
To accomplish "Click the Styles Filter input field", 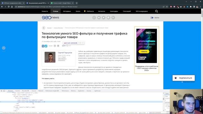I will [x=167, y=96].
